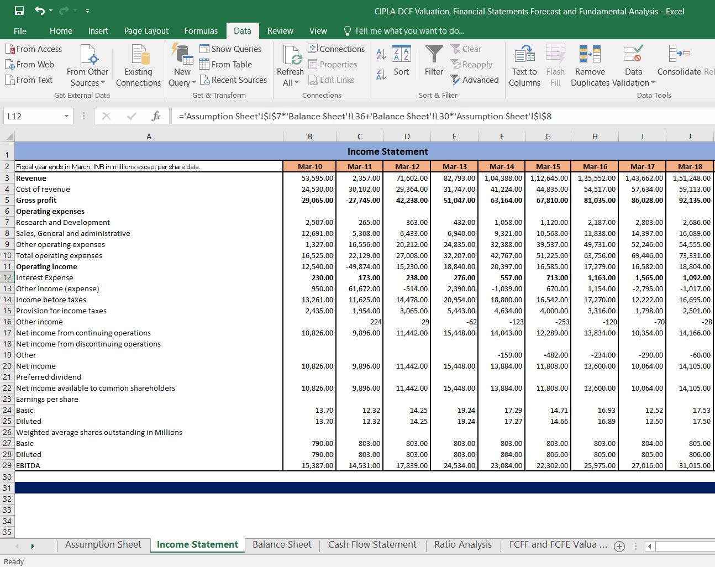Click Recent Sources button
The image size is (715, 567).
[233, 80]
